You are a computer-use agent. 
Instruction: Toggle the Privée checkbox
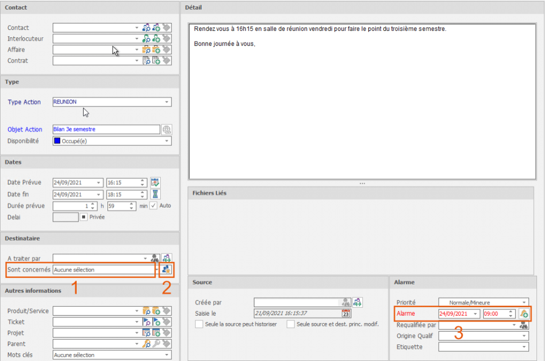tap(84, 217)
